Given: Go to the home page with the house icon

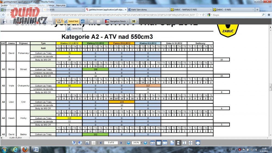Looking at the screenshot, I should click(269, 15).
